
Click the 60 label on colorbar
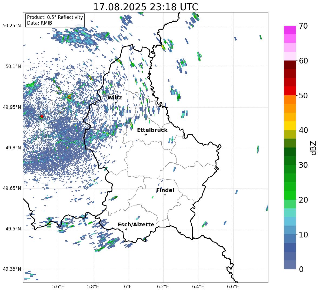pos(303,61)
